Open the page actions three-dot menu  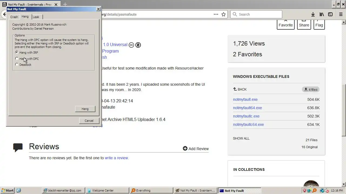(x=216, y=14)
